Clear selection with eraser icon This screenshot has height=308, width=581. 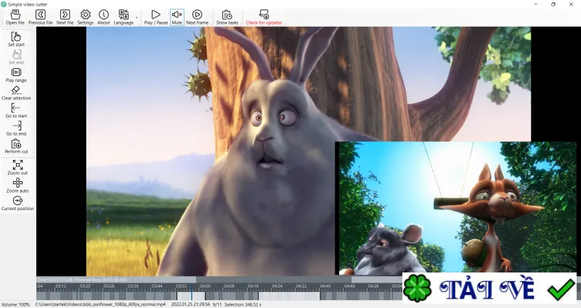click(x=16, y=93)
